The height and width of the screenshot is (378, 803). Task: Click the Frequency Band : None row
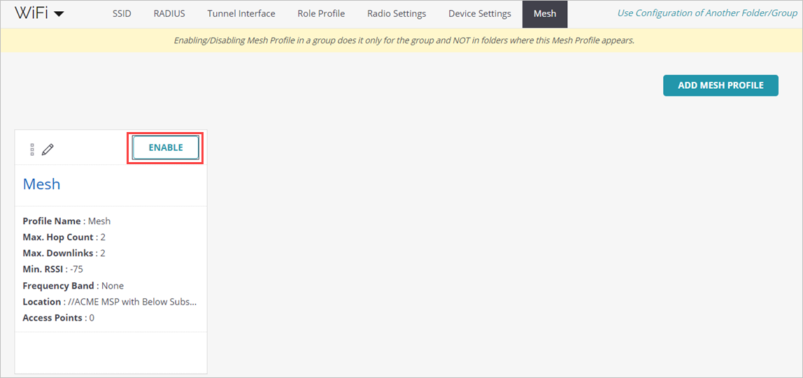click(73, 285)
